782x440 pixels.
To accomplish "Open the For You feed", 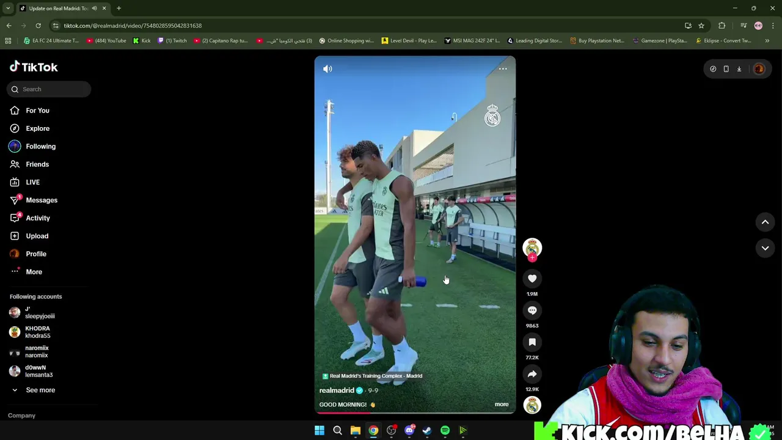I will [x=37, y=111].
